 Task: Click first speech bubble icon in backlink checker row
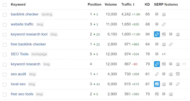[157, 14]
